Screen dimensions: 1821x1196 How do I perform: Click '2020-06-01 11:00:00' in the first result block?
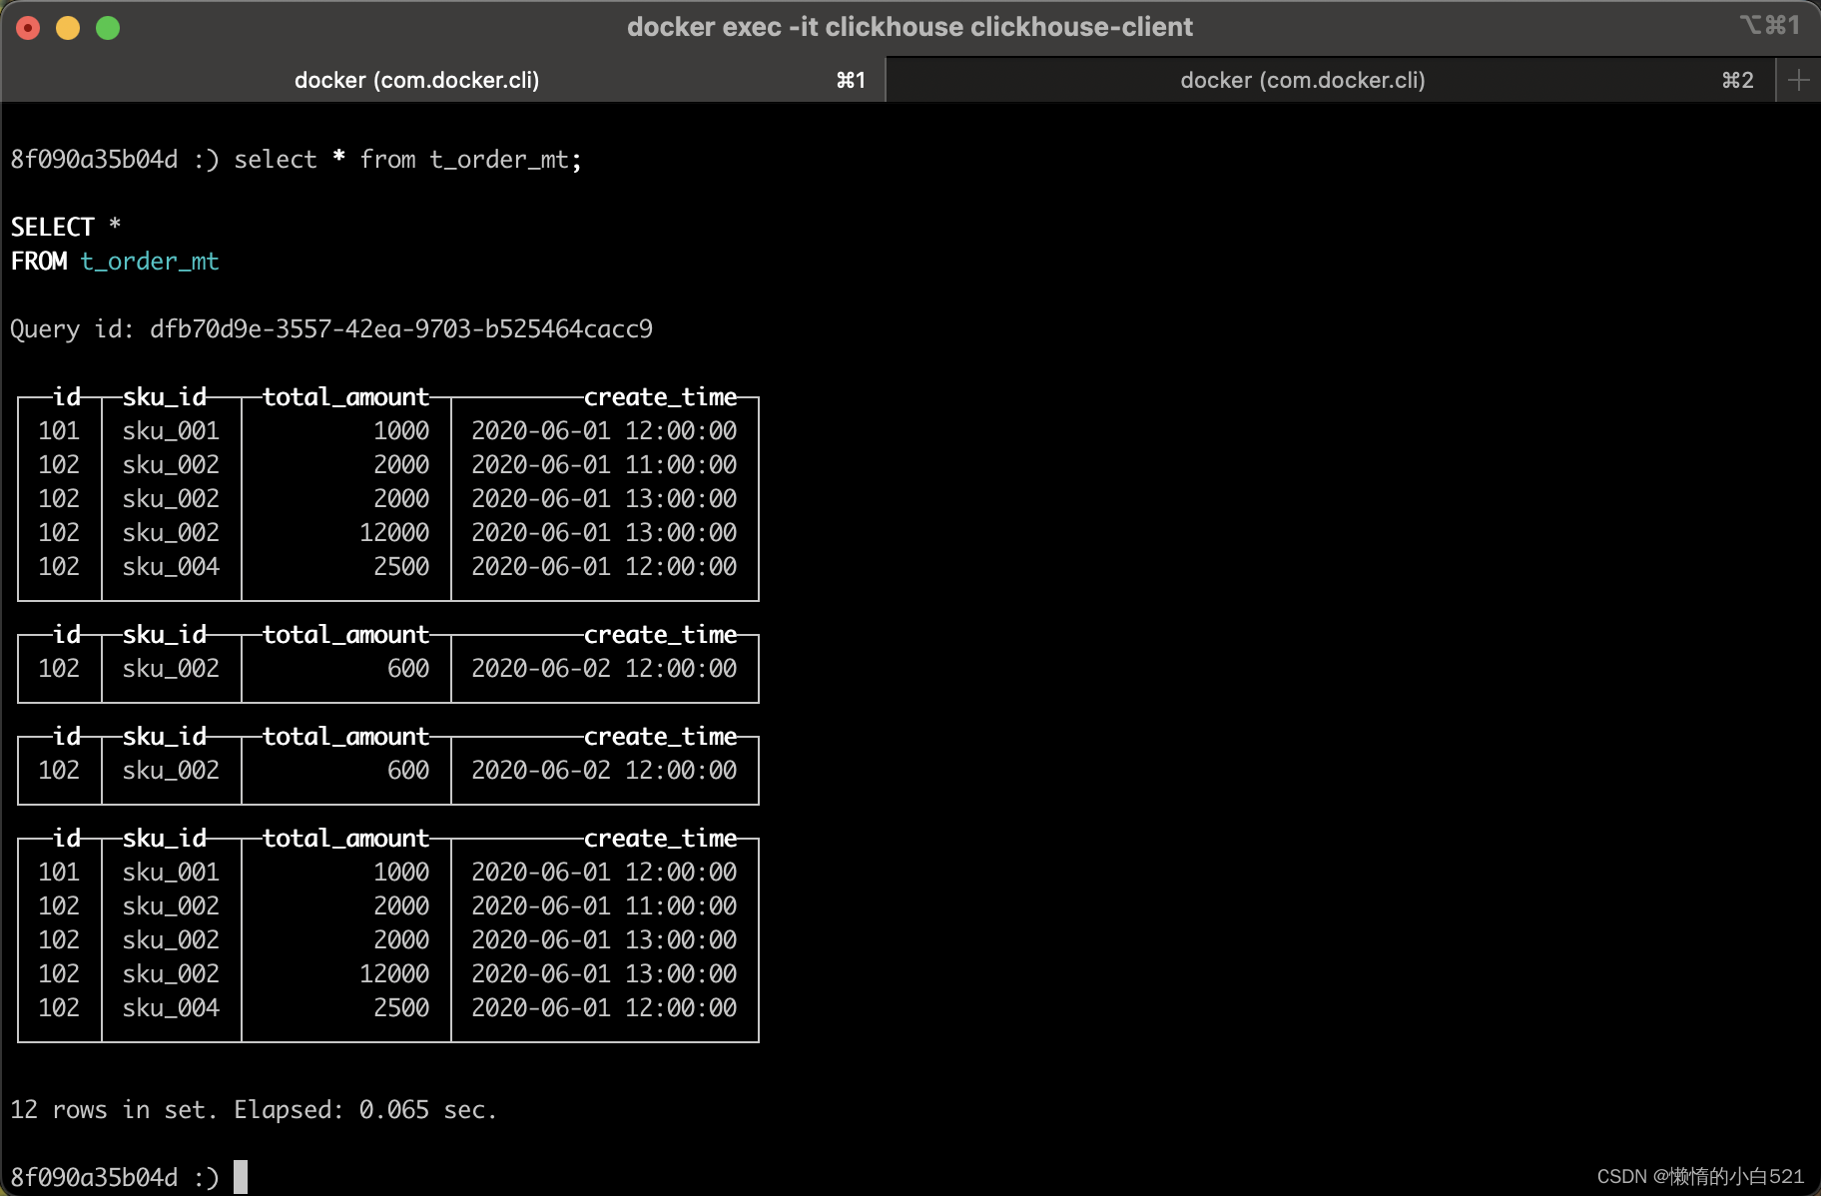coord(604,465)
